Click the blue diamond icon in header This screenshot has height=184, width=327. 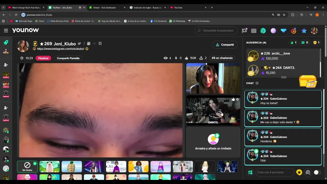point(284,31)
